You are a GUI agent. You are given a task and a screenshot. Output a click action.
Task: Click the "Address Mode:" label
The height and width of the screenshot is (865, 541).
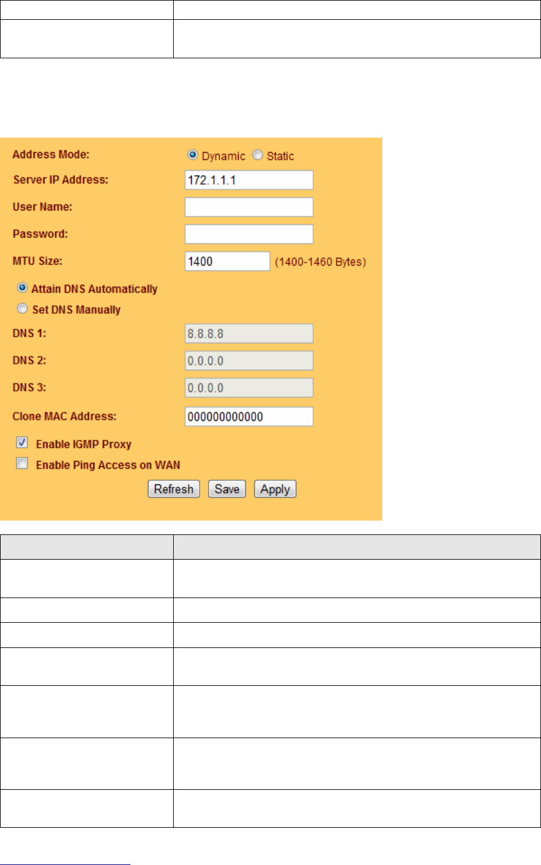[51, 154]
